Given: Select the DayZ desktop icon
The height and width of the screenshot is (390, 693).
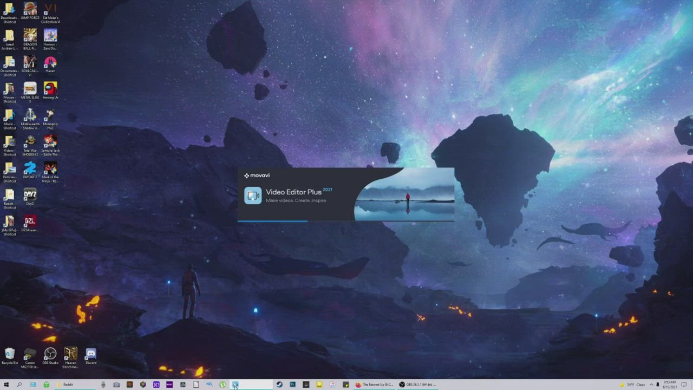Looking at the screenshot, I should 30,197.
